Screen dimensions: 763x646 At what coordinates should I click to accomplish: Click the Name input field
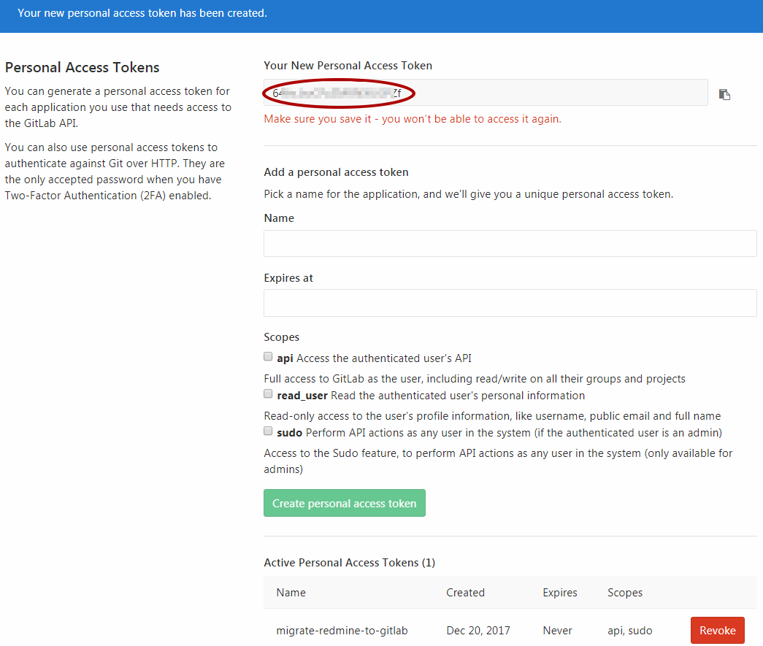(x=510, y=242)
